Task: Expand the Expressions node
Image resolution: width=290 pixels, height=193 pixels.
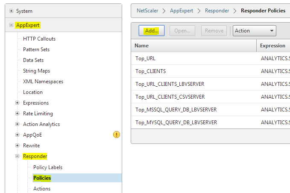Action: pyautogui.click(x=18, y=103)
